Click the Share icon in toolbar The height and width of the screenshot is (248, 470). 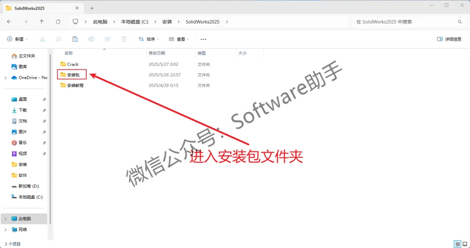tap(107, 39)
